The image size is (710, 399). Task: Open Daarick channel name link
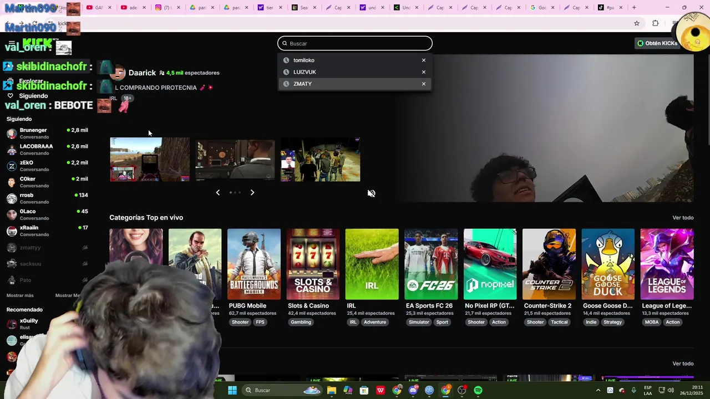pos(142,73)
